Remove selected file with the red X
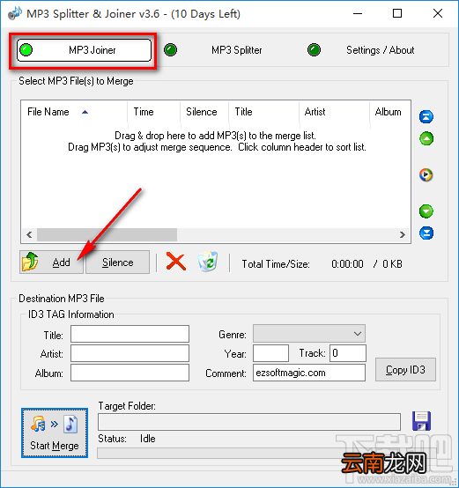Viewport: 459px width, 488px height. (176, 262)
